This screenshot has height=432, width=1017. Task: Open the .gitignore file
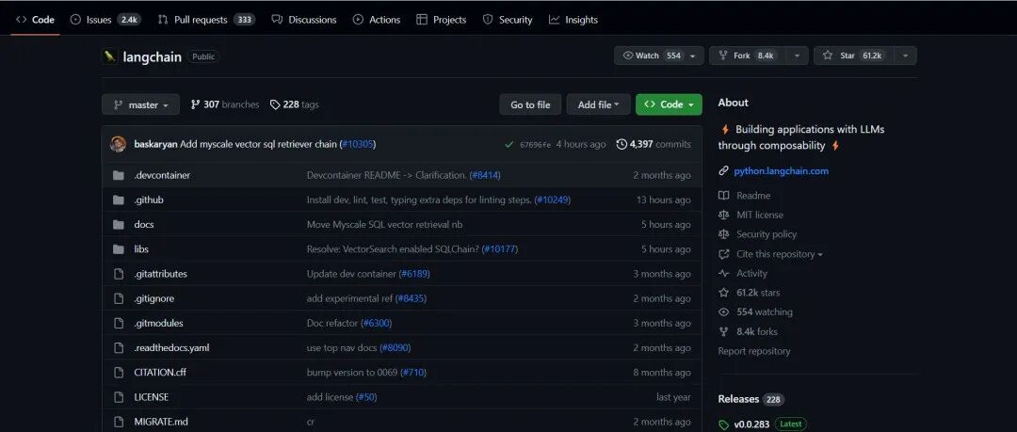tap(153, 298)
